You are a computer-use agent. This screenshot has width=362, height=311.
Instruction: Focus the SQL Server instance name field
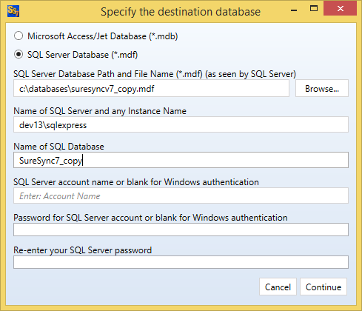181,124
